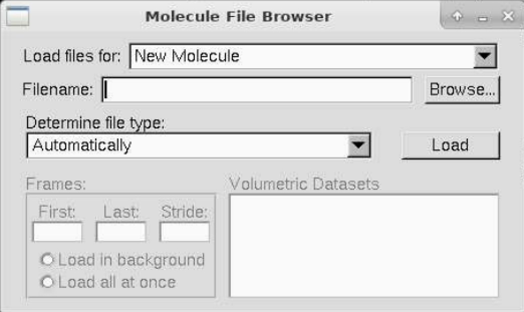Focus the Filename text field
The image size is (524, 312).
(x=257, y=90)
